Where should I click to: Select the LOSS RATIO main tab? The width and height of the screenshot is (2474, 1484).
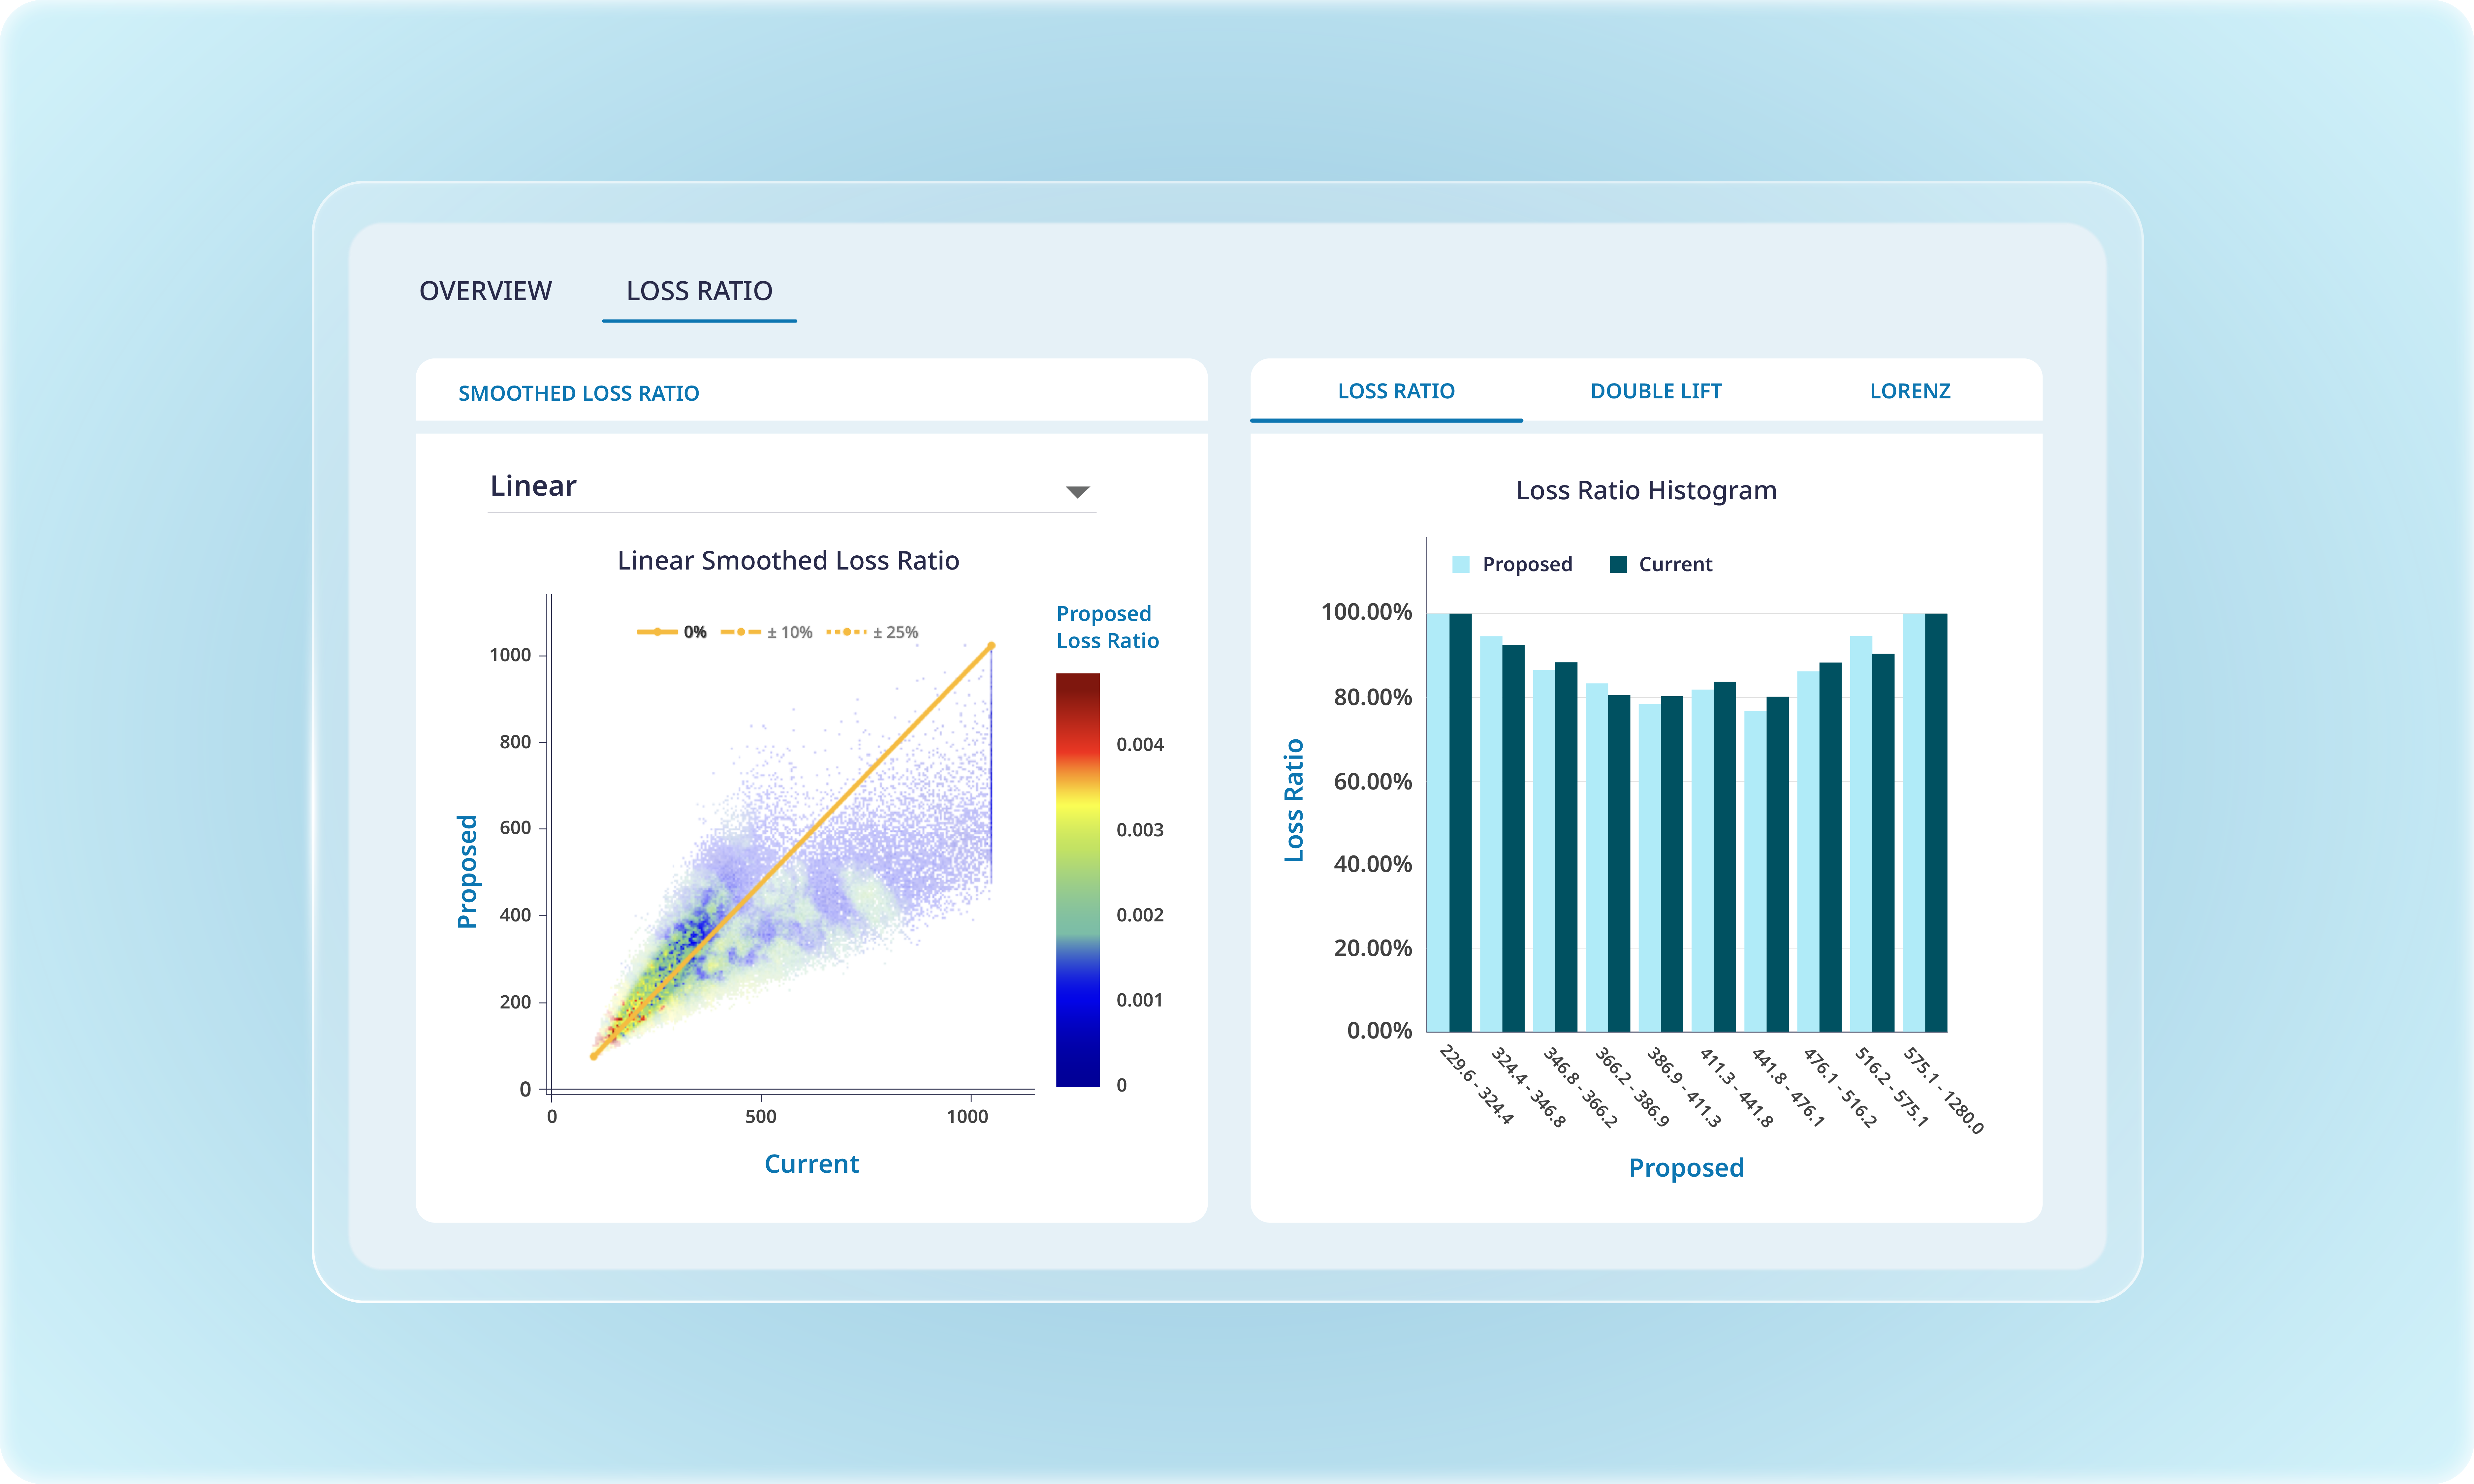coord(699,291)
